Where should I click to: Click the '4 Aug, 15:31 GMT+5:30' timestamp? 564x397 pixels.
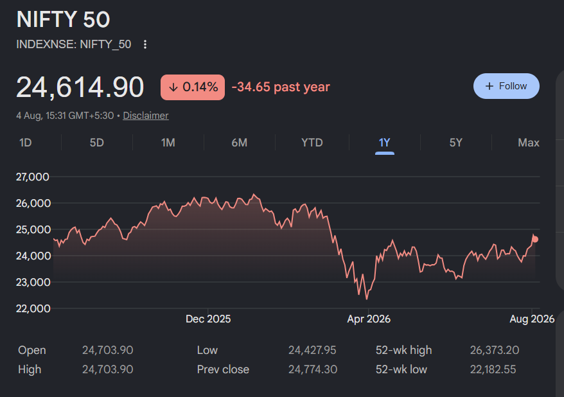tap(65, 116)
